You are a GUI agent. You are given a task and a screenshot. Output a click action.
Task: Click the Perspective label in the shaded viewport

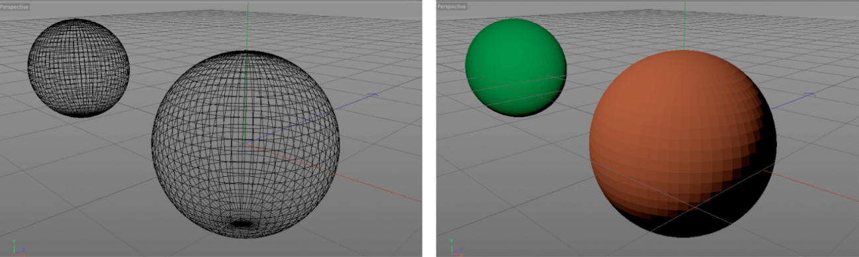[x=452, y=6]
